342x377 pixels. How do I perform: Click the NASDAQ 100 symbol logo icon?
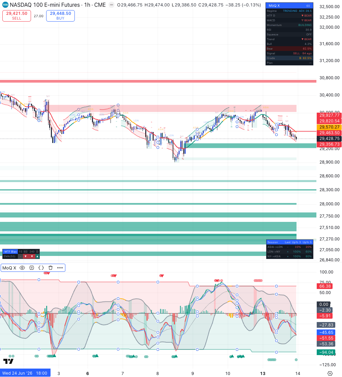pos(5,5)
